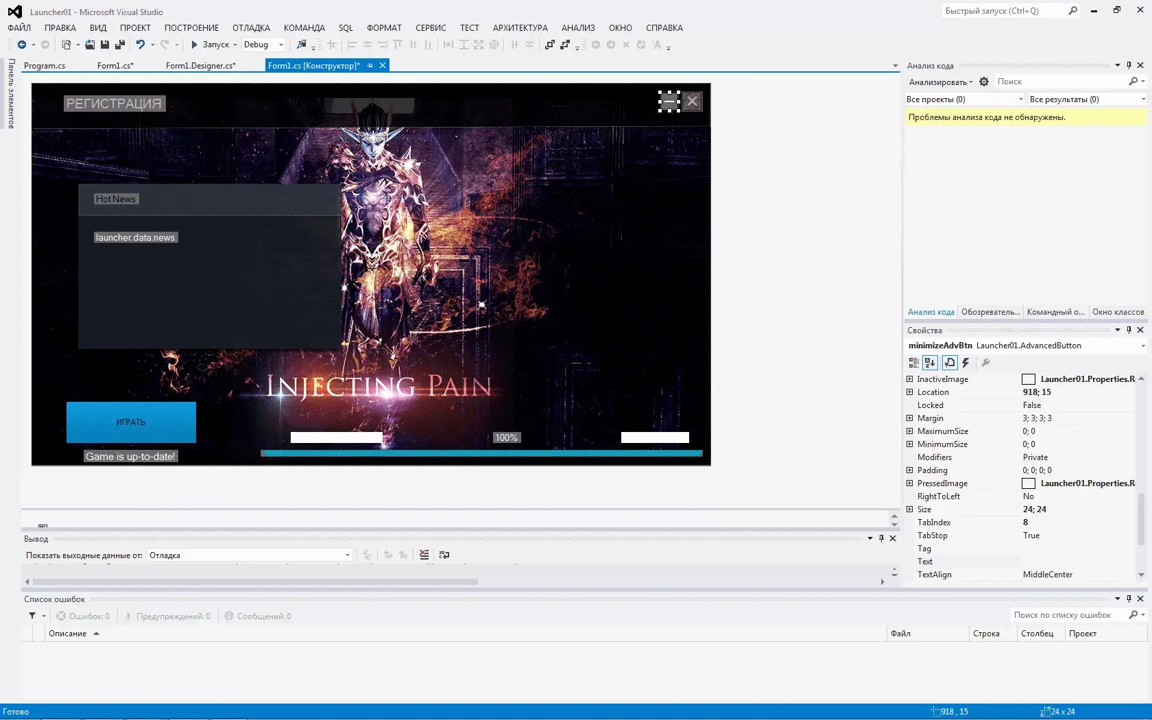Click the Find in Files toolbar icon
Viewport: 1152px width, 720px height.
(301, 45)
